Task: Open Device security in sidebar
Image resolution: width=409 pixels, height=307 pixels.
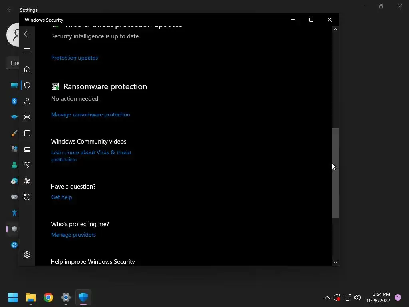Action: click(x=27, y=149)
